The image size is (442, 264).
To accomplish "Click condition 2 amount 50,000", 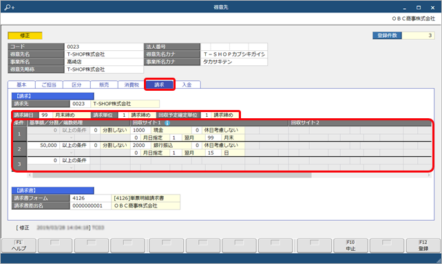I will click(x=43, y=145).
